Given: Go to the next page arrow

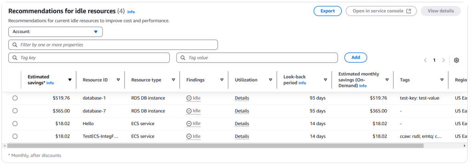Looking at the screenshot, I should point(443,60).
